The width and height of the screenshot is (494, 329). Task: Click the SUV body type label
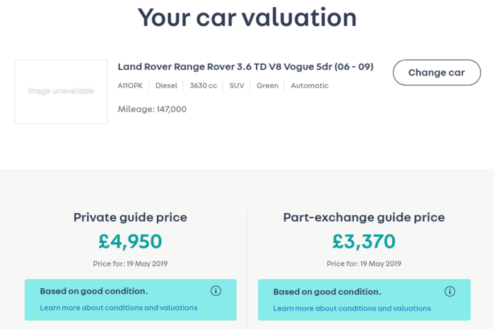[237, 85]
